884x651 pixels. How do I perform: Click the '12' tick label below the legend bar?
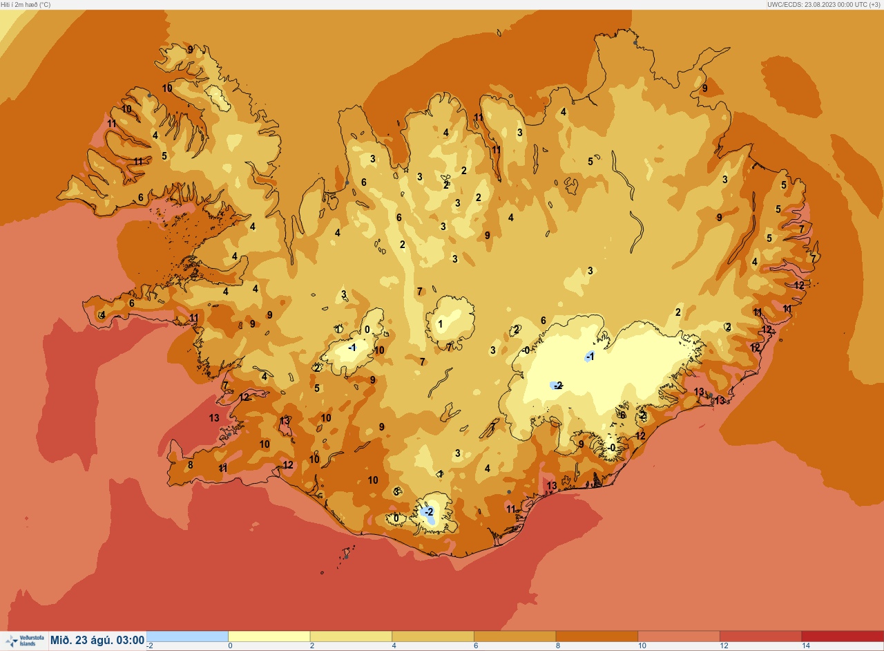724,646
